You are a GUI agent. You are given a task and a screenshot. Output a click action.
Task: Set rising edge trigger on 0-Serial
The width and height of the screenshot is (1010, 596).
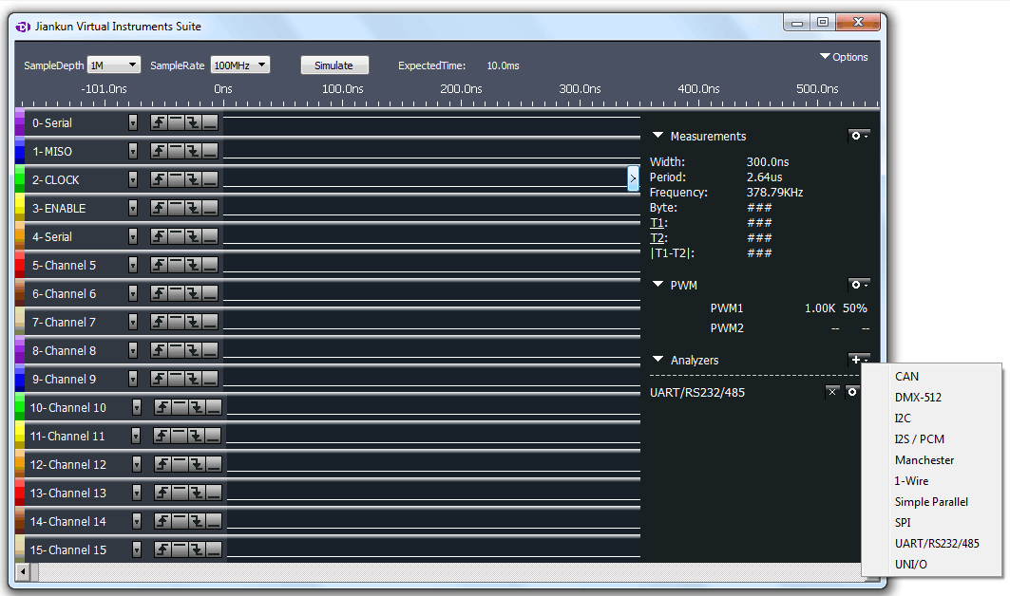click(159, 122)
